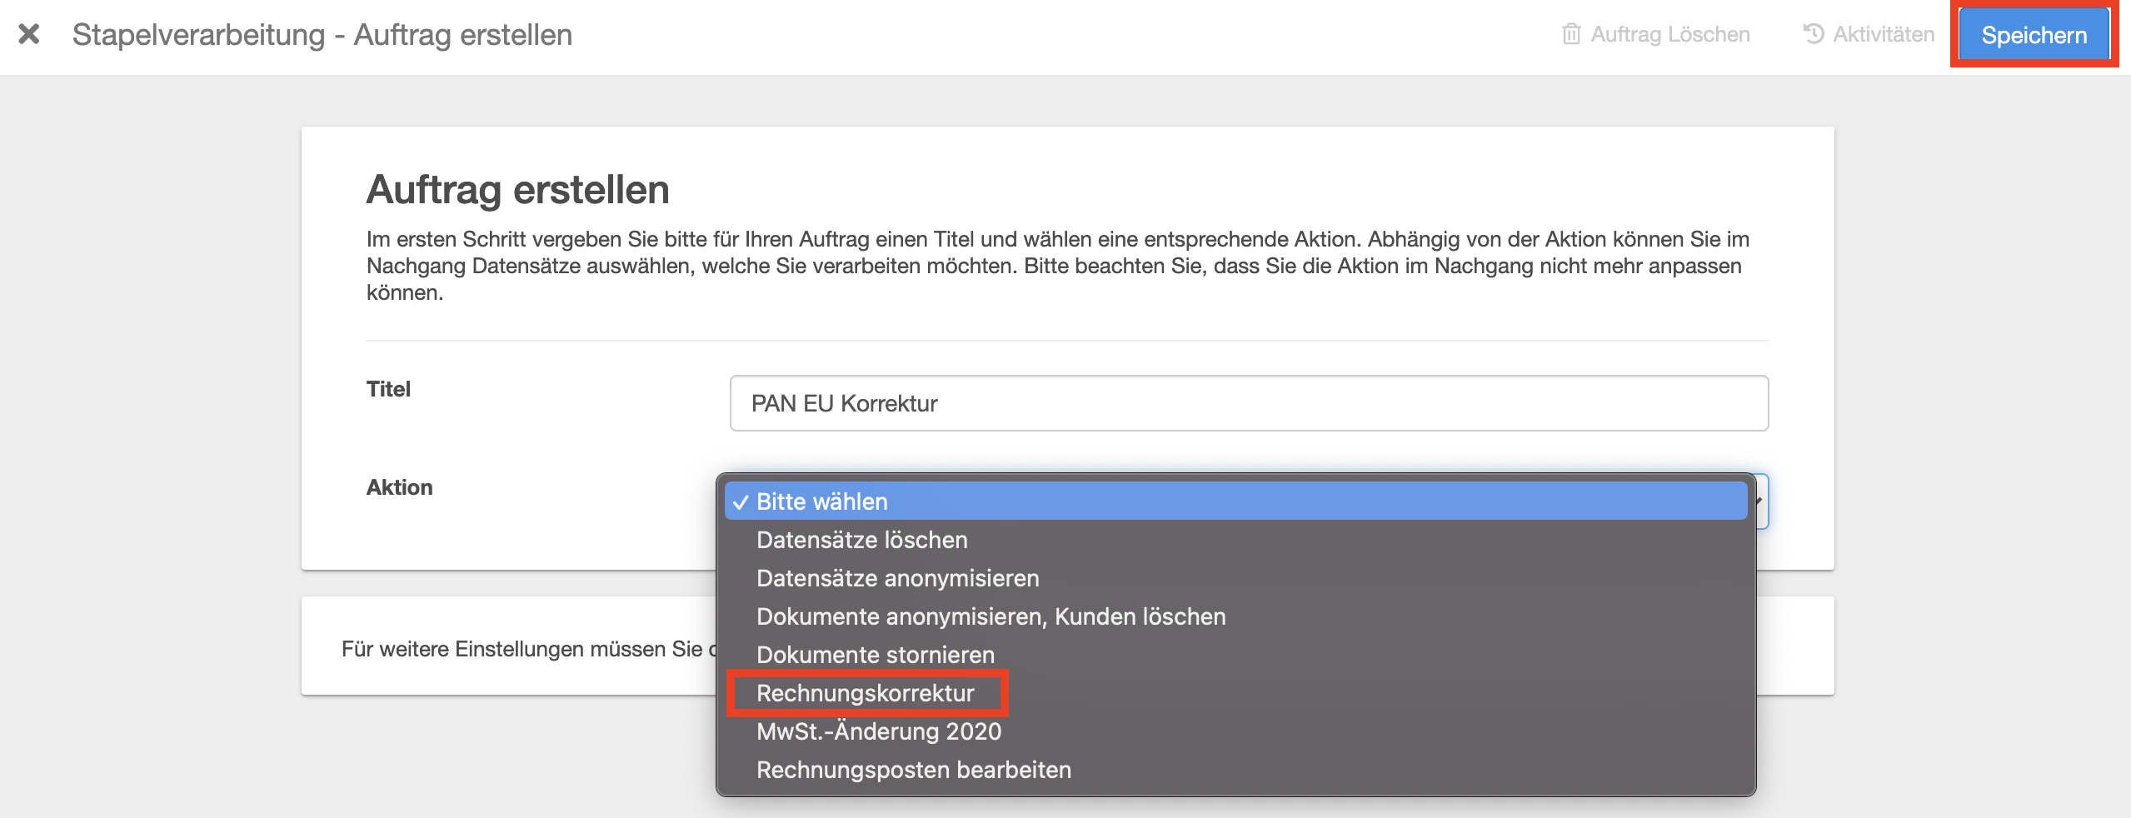Focus the Titel field containing PAN EU Korrektur
The height and width of the screenshot is (818, 2131).
[1248, 403]
